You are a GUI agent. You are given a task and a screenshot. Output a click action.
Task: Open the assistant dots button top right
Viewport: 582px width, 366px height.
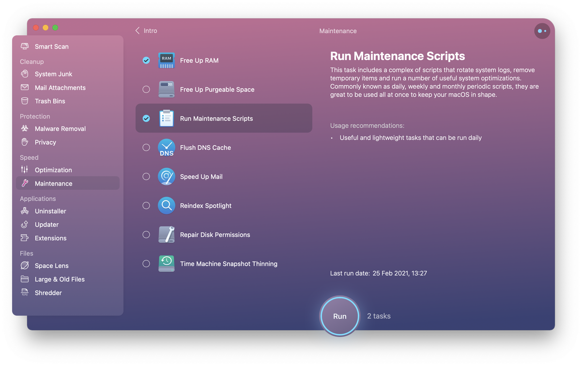pyautogui.click(x=542, y=31)
